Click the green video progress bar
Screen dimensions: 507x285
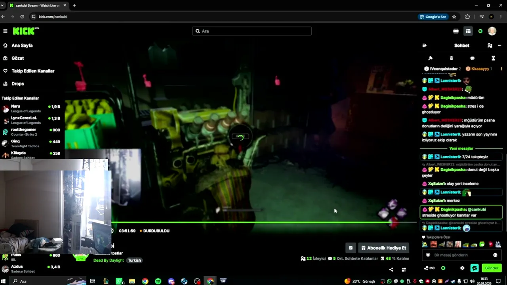264,222
